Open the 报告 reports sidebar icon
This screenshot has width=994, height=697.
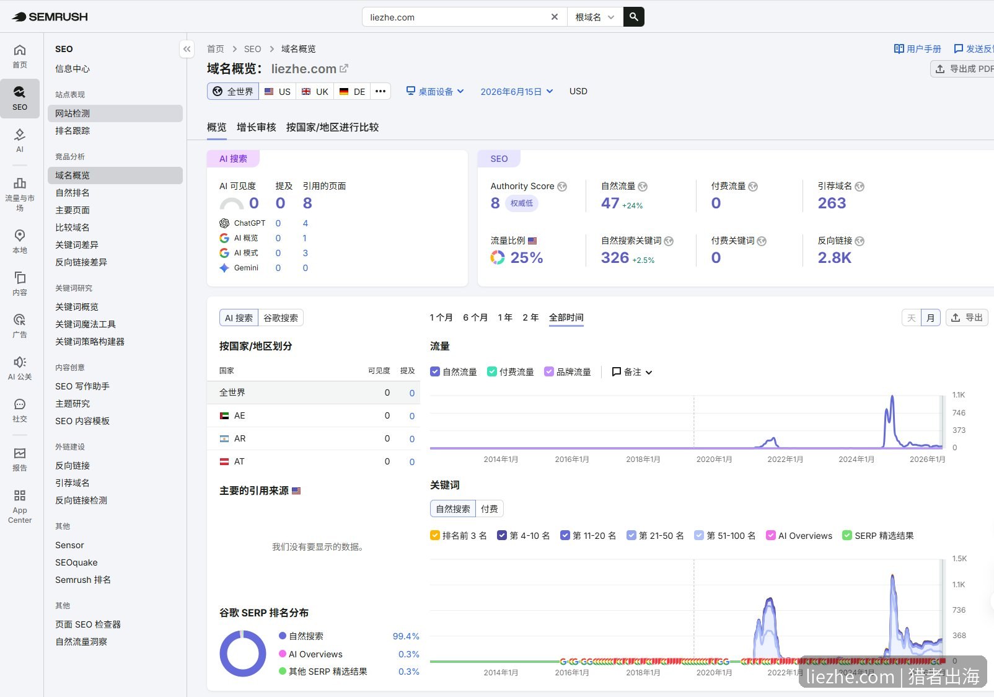point(20,459)
